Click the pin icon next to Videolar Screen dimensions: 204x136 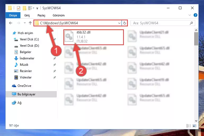pos(54,77)
